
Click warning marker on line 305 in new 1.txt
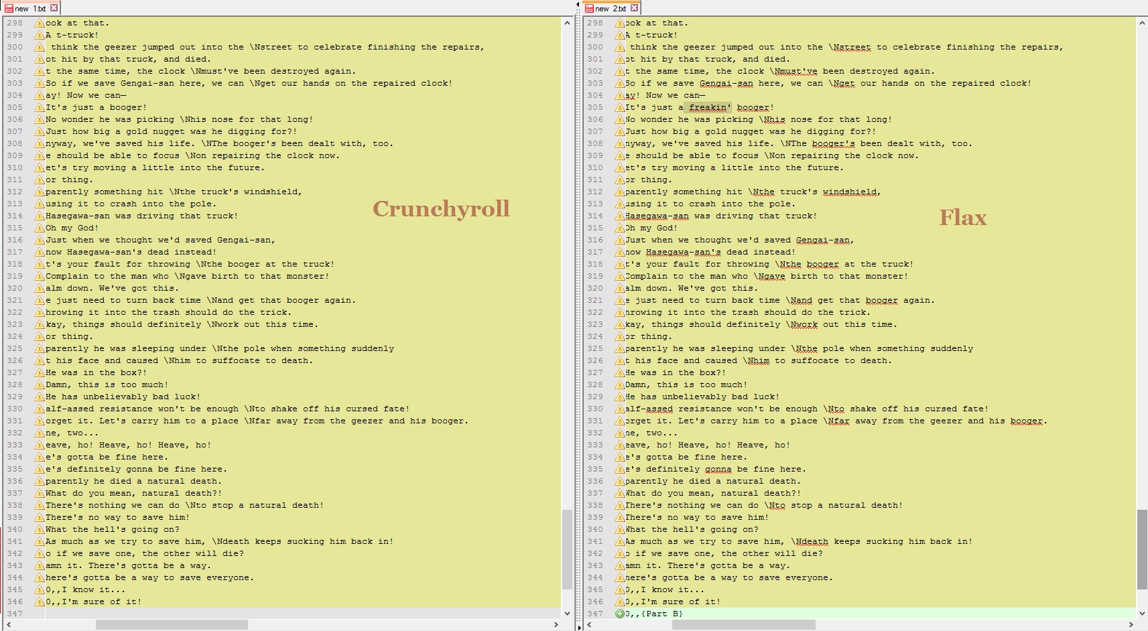pos(40,107)
